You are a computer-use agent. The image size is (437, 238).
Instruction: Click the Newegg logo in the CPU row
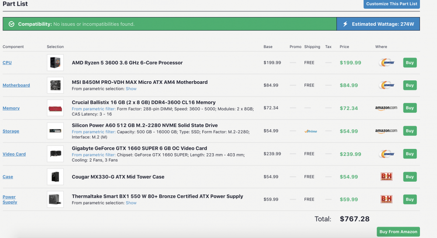tap(386, 62)
